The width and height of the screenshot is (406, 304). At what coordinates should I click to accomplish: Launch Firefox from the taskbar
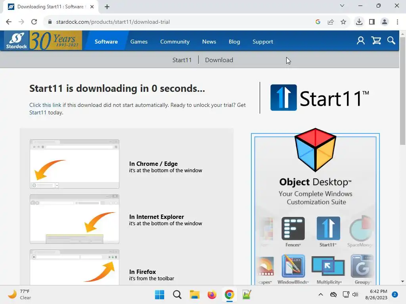pyautogui.click(x=212, y=294)
